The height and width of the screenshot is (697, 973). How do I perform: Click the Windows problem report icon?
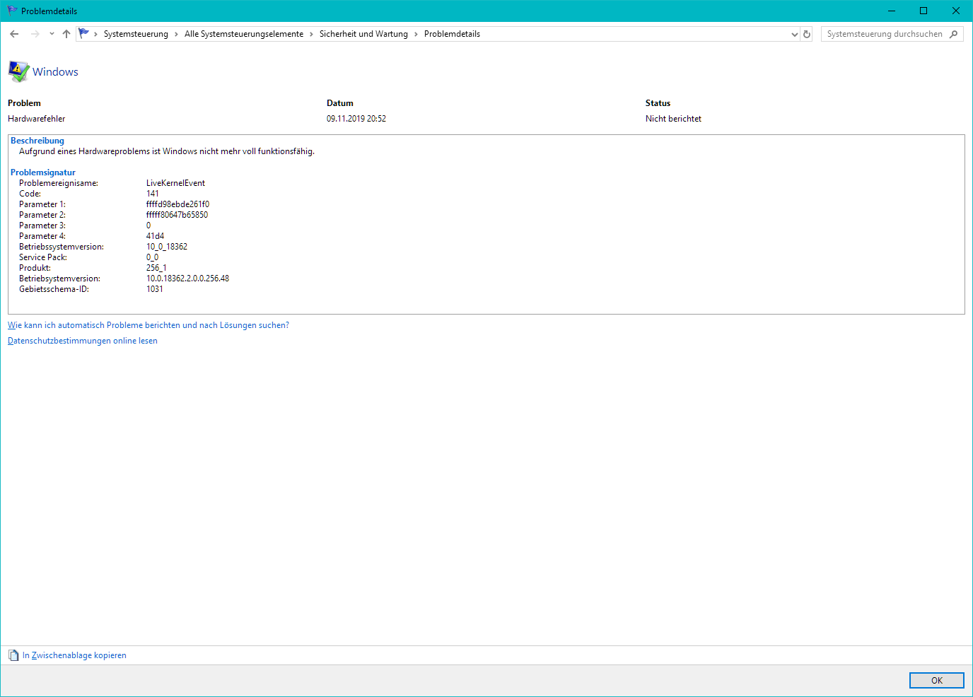[x=18, y=71]
